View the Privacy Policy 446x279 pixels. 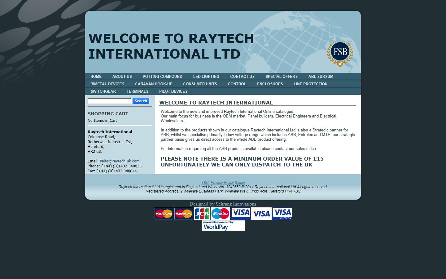[x=222, y=183]
